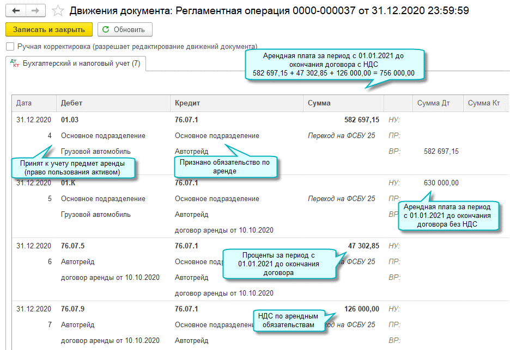
Task: Add document to favorites with star
Action: [57, 11]
